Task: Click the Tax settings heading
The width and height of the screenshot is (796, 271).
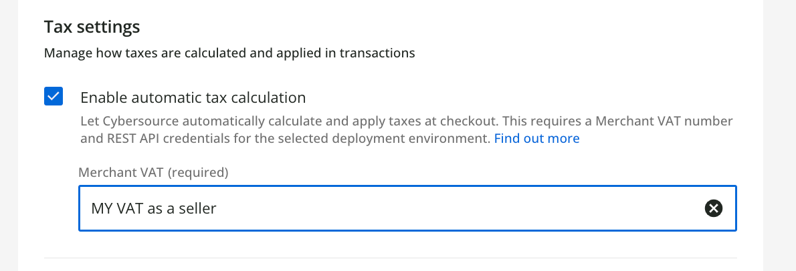Action: (92, 27)
